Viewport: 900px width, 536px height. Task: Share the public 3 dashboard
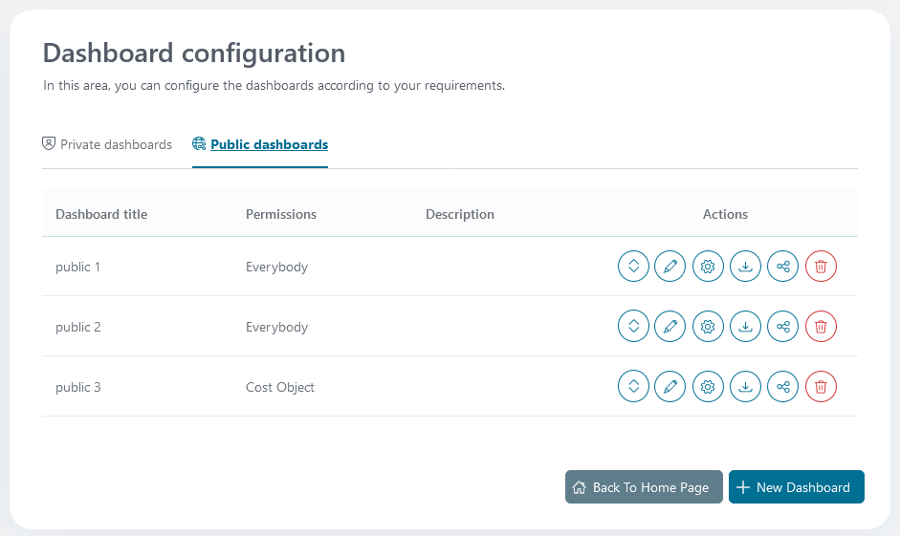tap(783, 387)
